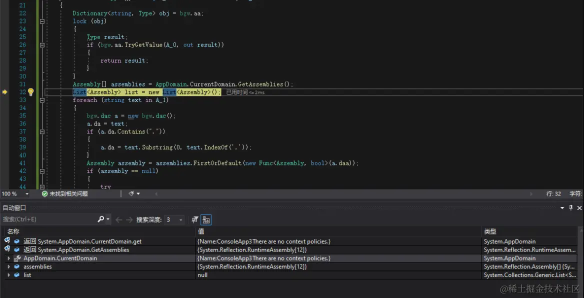The height and width of the screenshot is (298, 584).
Task: Click the return value icon of GetAssemblies row
Action: click(x=7, y=249)
